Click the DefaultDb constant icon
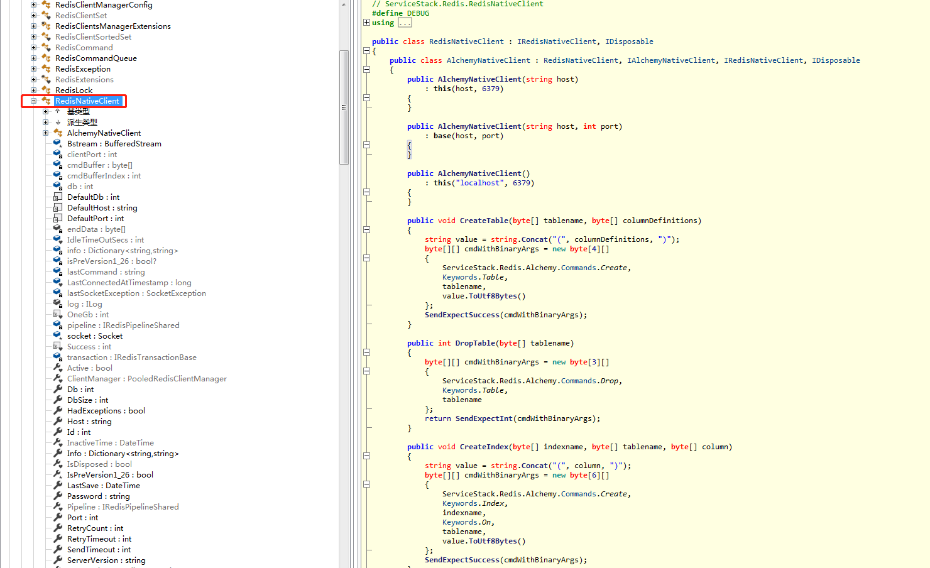The height and width of the screenshot is (568, 930). 58,197
